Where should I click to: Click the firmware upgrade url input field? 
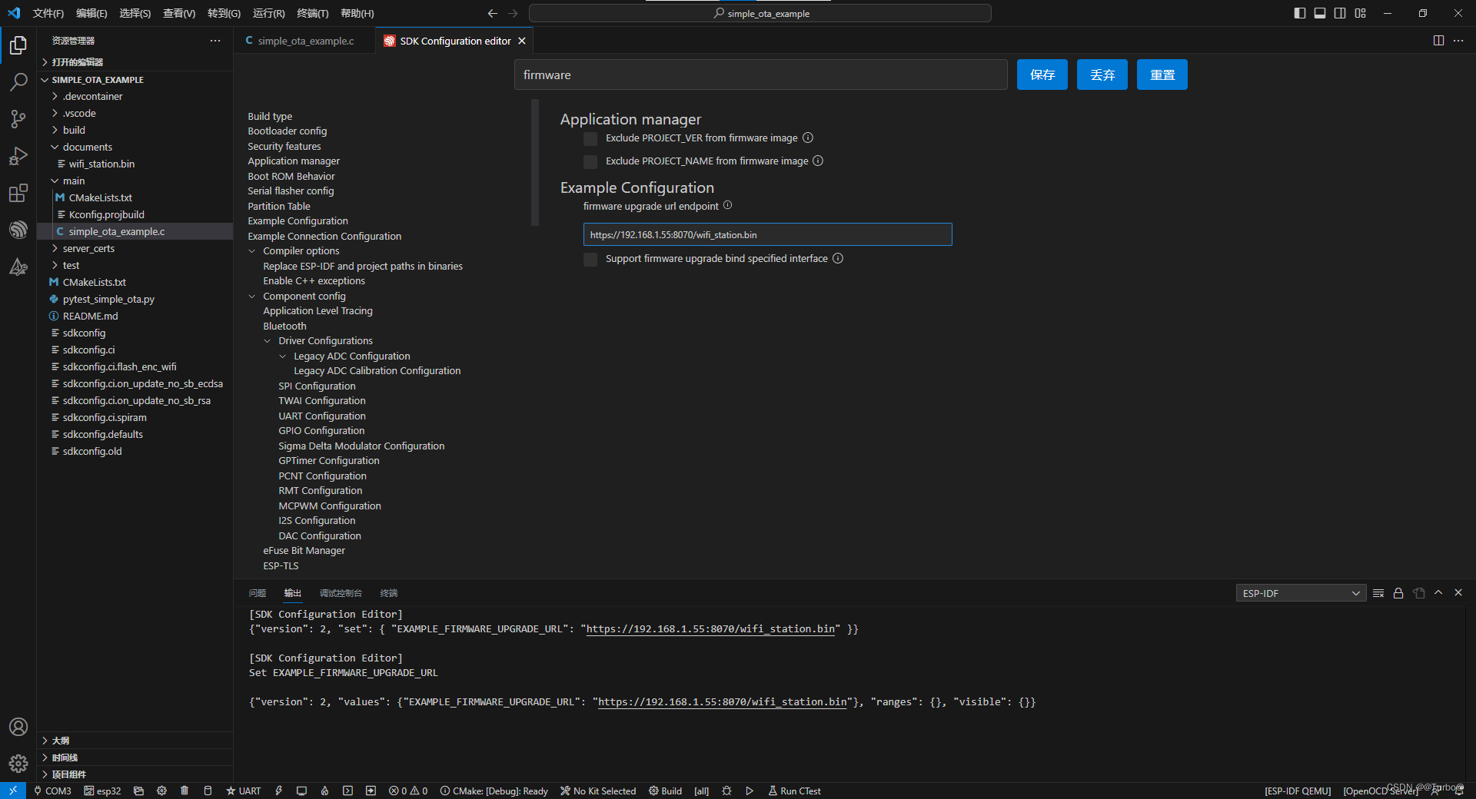point(767,234)
